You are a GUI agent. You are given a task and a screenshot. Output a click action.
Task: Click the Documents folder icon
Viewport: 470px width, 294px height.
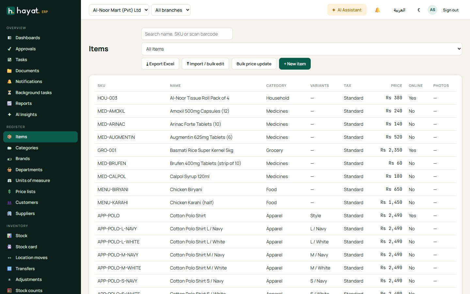pyautogui.click(x=9, y=71)
